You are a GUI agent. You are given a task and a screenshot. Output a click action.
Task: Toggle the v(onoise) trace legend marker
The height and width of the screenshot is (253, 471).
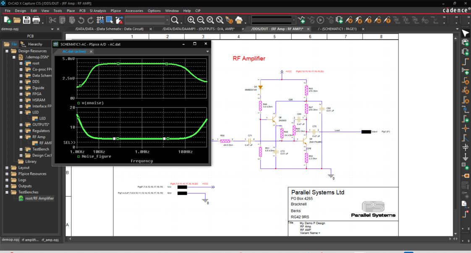pos(78,103)
